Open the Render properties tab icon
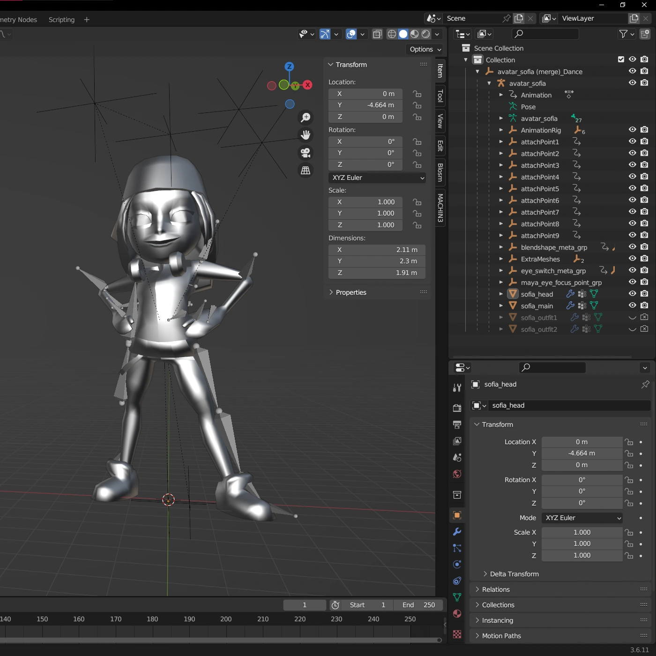656x656 pixels. coord(457,408)
